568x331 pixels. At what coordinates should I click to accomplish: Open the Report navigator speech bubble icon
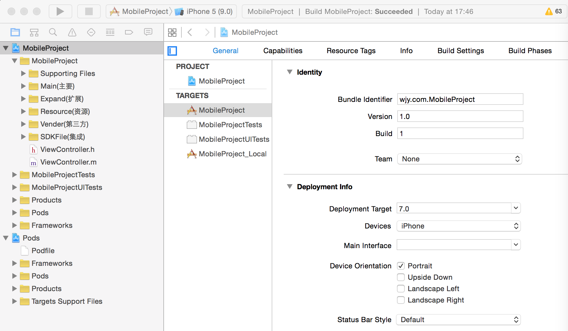(148, 32)
